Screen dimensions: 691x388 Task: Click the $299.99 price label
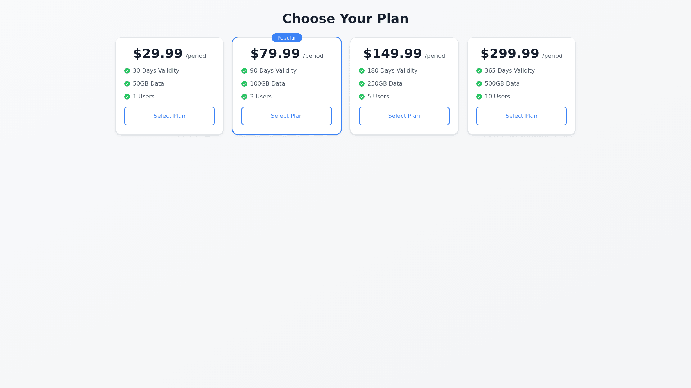point(510,54)
